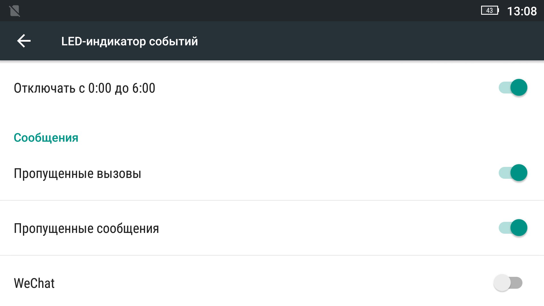Screen dimensions: 544x306
Task: Go back using the arrow icon
Action: (x=24, y=41)
